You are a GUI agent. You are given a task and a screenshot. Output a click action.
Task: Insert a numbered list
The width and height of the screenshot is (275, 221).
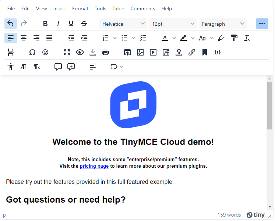105,38
